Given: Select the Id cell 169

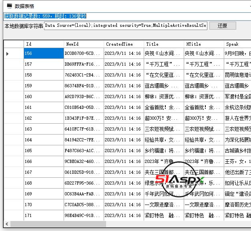Looking at the screenshot, I should [x=44, y=194].
